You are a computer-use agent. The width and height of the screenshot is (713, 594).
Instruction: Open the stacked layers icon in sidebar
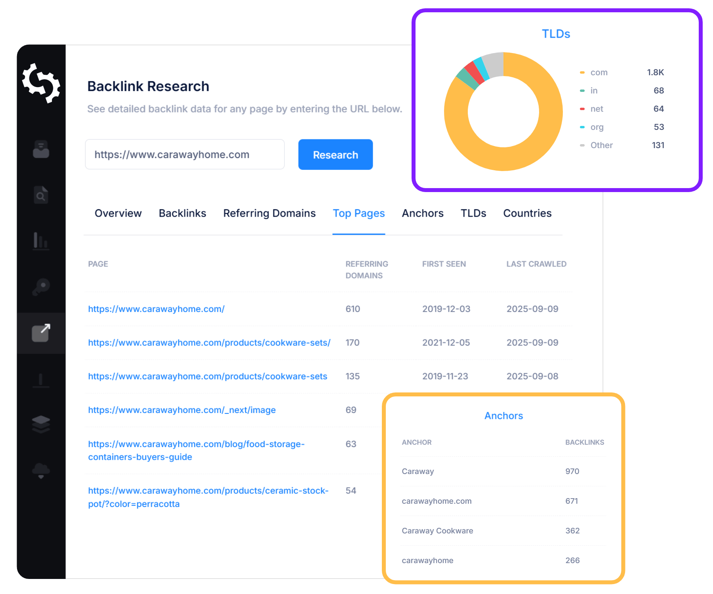[x=41, y=425]
